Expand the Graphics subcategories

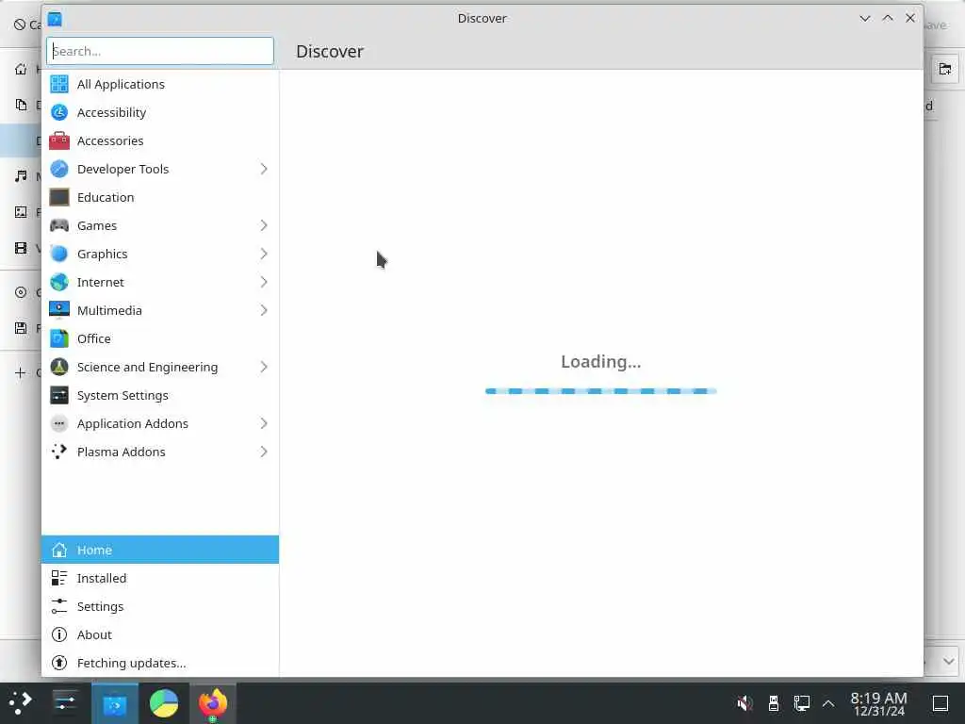264,254
